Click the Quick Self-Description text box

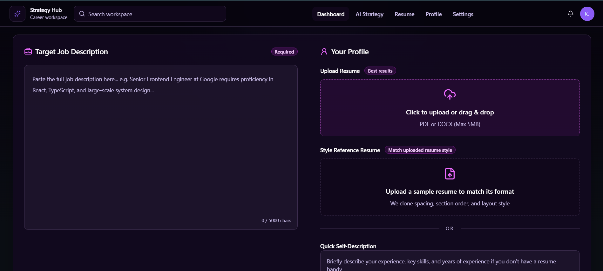[x=450, y=261]
